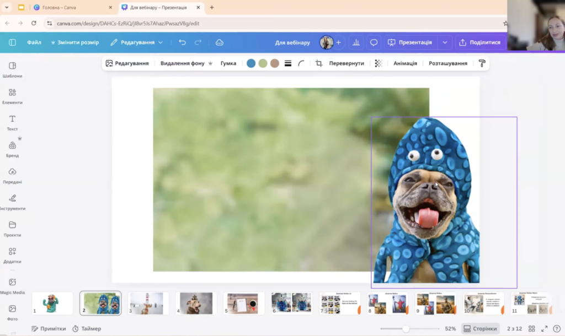Add a collaborator with plus icon
The height and width of the screenshot is (336, 565).
(338, 42)
